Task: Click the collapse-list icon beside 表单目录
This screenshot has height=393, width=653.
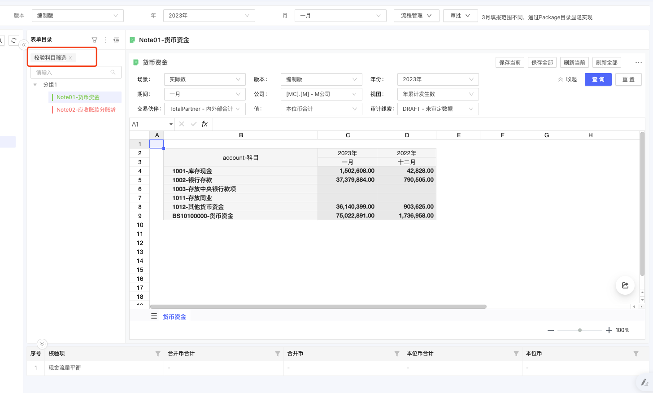Action: click(x=116, y=40)
